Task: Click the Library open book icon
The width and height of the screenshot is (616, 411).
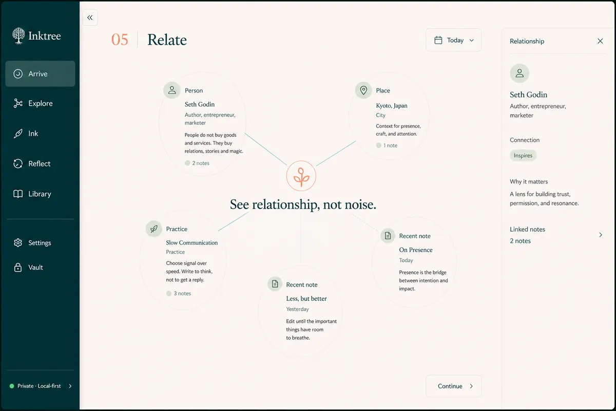Action: click(x=18, y=194)
